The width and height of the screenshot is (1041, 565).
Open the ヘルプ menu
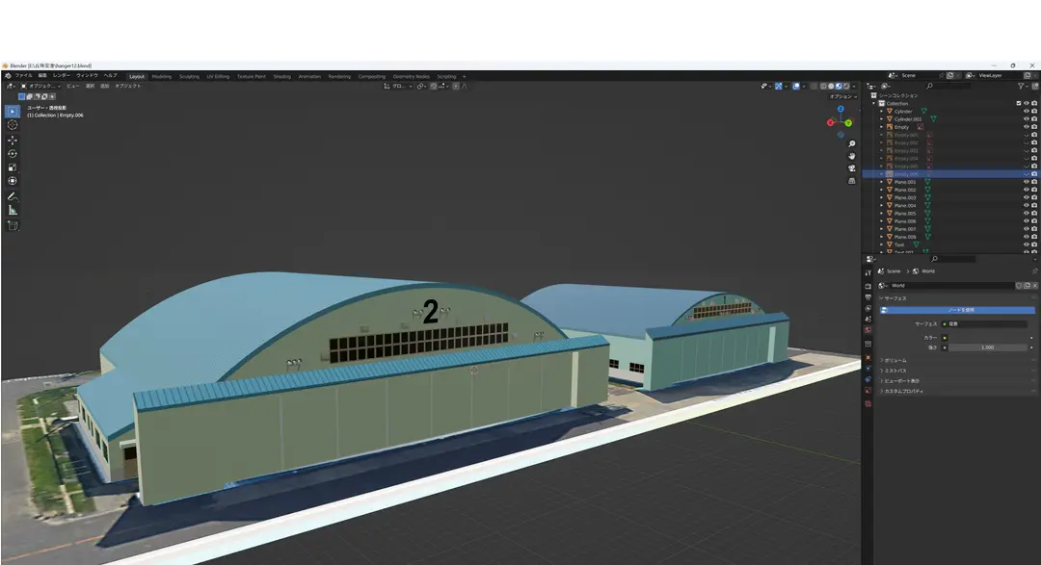point(110,76)
